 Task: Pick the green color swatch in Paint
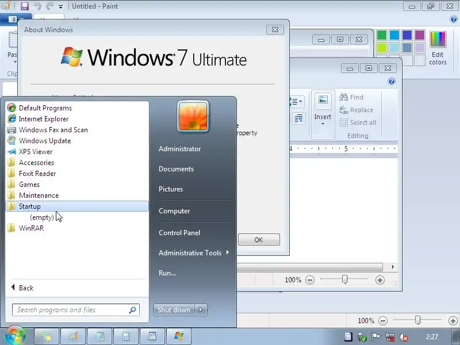click(x=382, y=35)
